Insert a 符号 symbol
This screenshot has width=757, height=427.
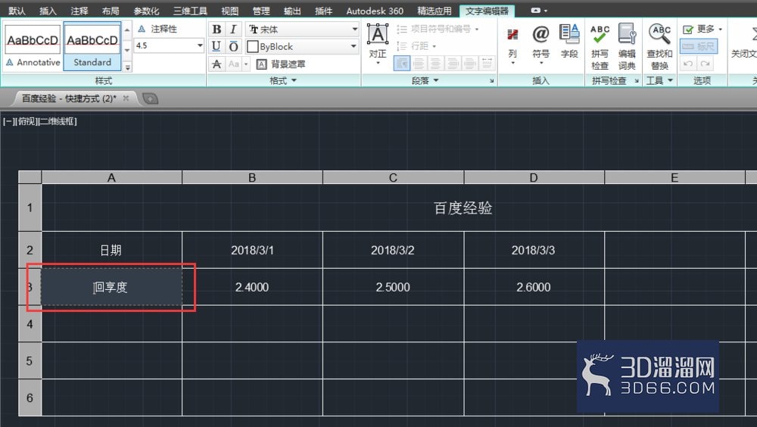pos(540,45)
